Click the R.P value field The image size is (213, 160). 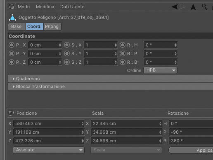(161, 53)
